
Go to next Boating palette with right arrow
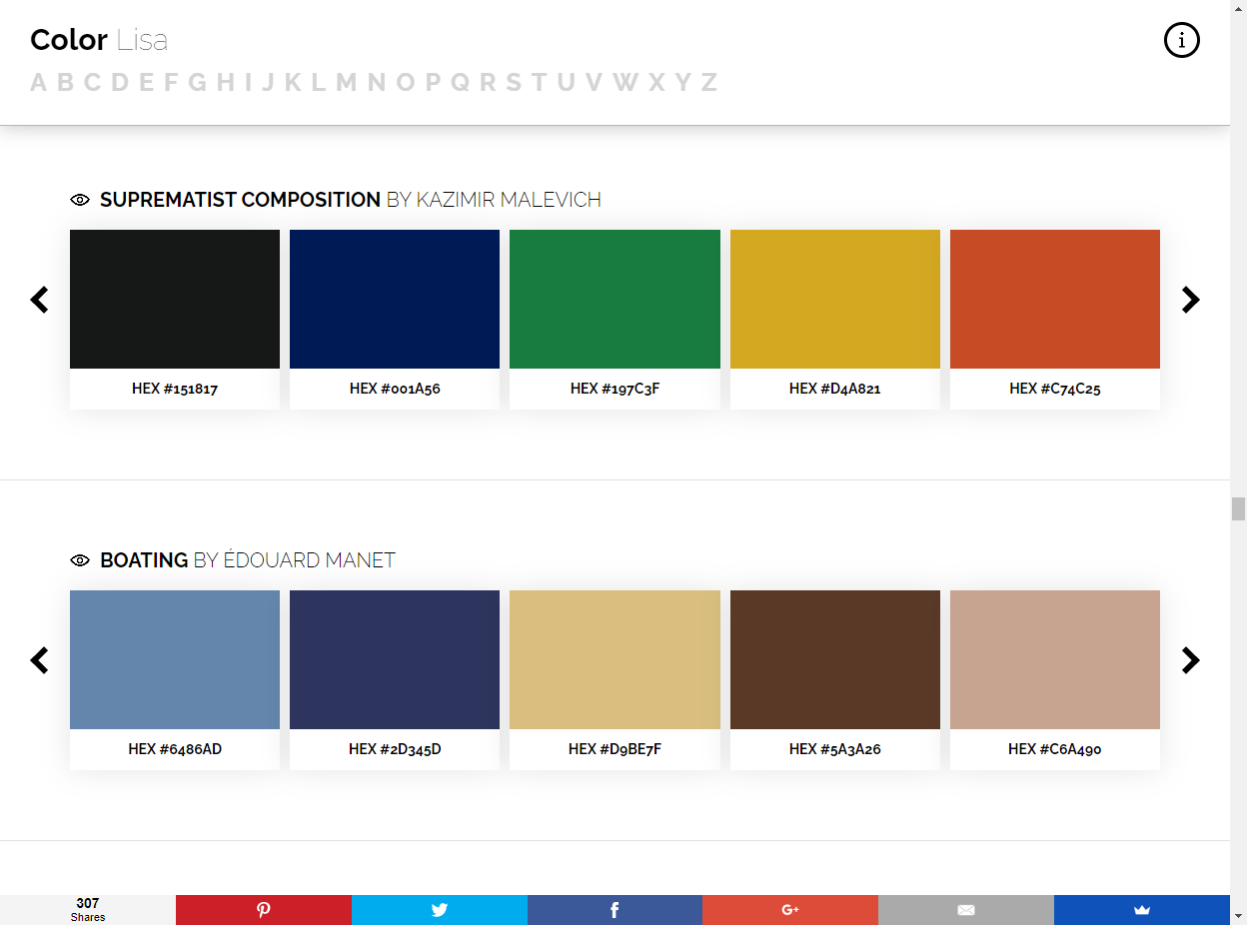point(1190,660)
